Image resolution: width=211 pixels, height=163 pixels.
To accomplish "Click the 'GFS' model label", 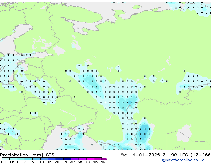I will pyautogui.click(x=50, y=155).
